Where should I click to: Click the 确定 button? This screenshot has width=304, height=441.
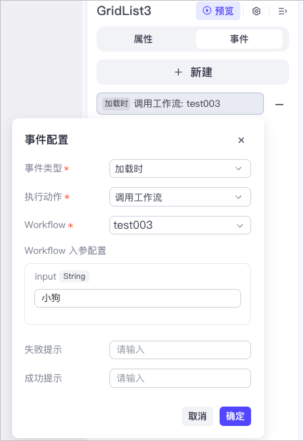coord(235,416)
